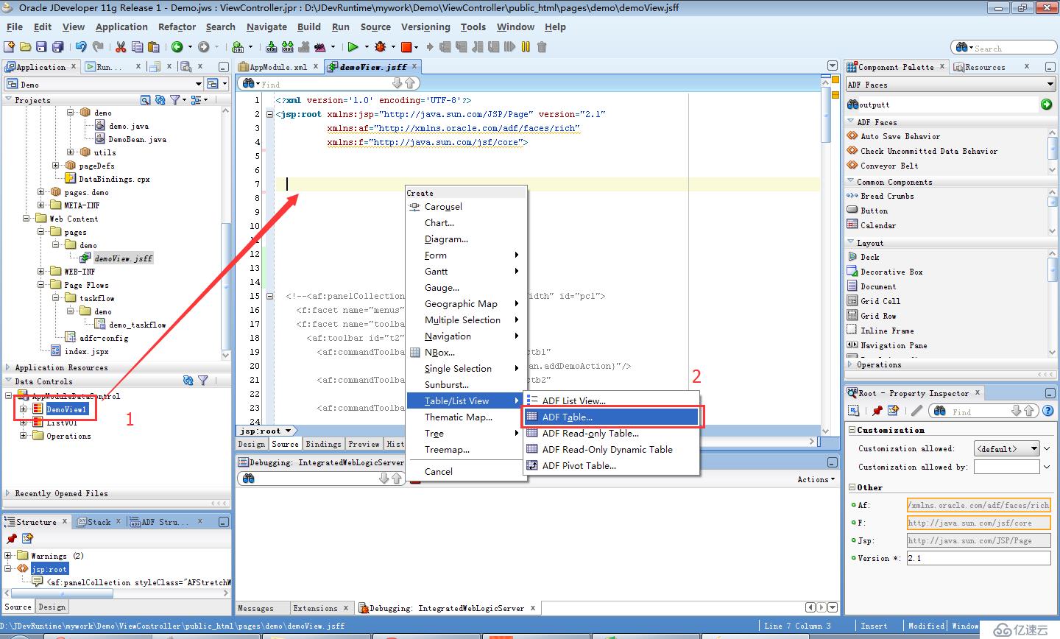Expand the Warnings node in Structure panel
This screenshot has height=639, width=1060.
8,556
